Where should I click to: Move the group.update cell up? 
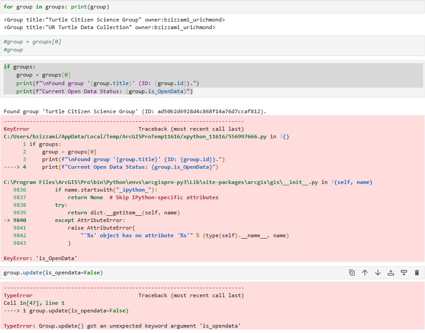tap(365, 273)
